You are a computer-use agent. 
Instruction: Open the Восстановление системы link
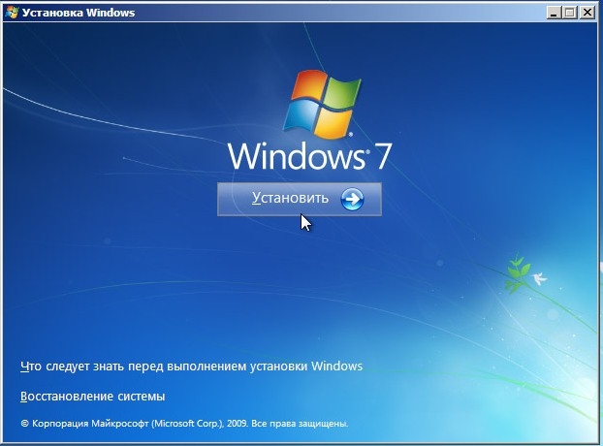pyautogui.click(x=93, y=396)
